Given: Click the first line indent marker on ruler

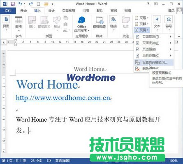Looking at the screenshot, I should coord(16,41).
